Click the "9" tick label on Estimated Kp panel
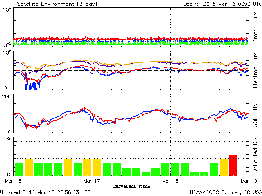Viewport: 262px width, 196px height. click(9, 139)
